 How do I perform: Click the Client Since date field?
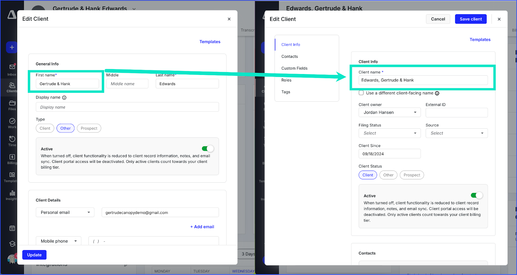coord(389,154)
